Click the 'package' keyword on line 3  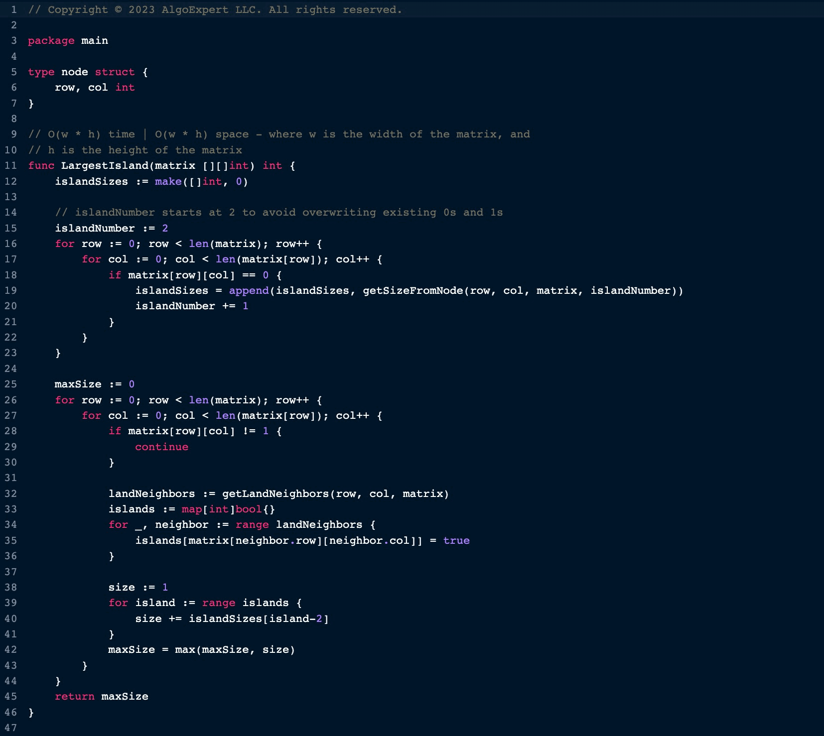[x=51, y=41]
